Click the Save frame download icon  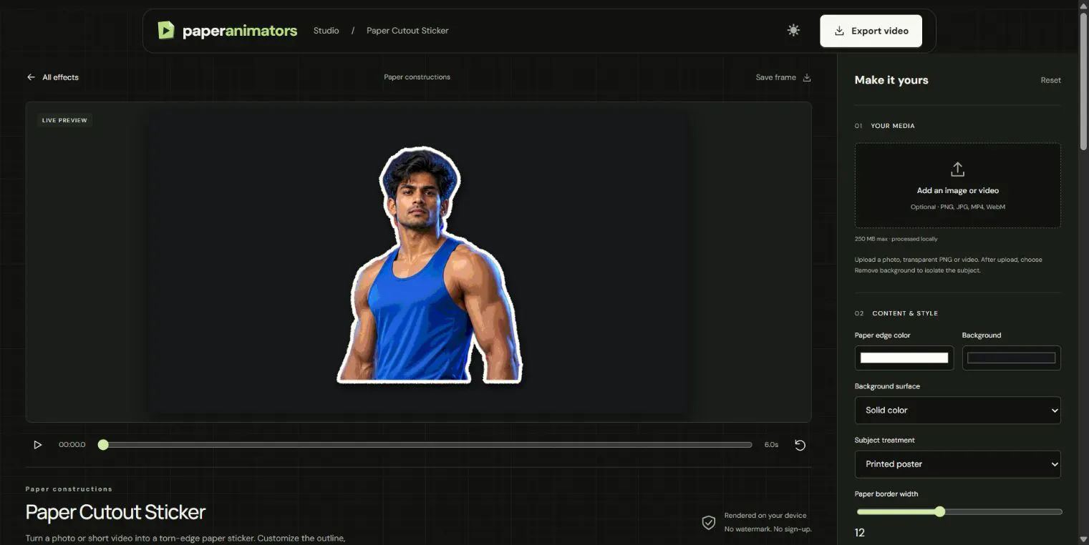(x=807, y=77)
